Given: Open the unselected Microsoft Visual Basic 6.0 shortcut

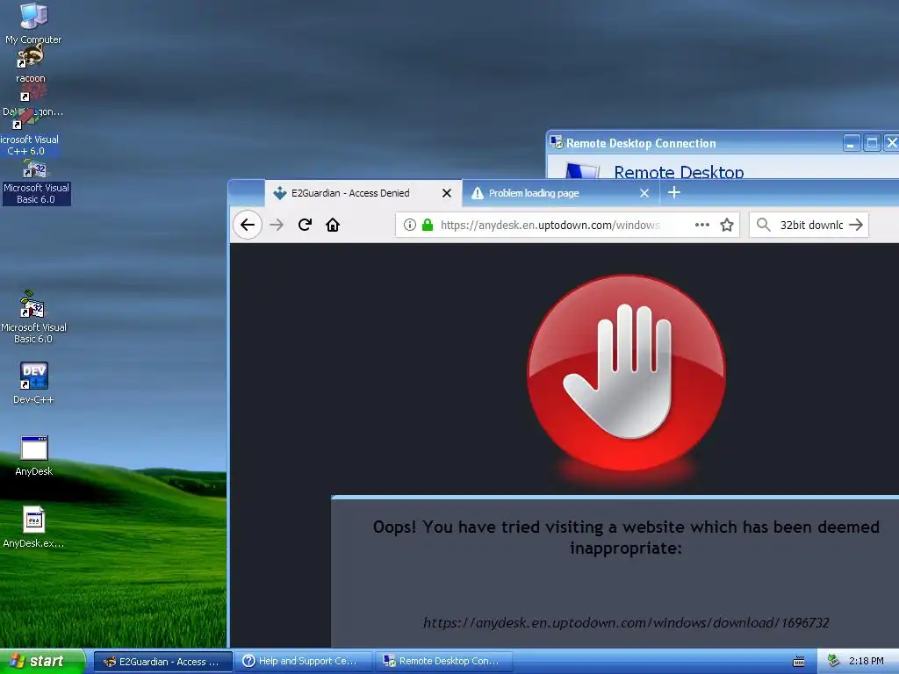Looking at the screenshot, I should (x=33, y=317).
